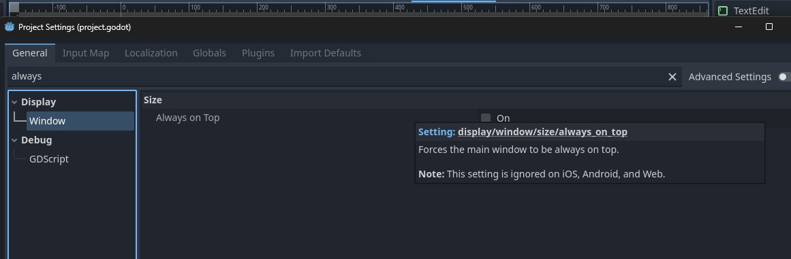Clear the search field with the X icon
Image resolution: width=791 pixels, height=259 pixels.
pyautogui.click(x=672, y=77)
